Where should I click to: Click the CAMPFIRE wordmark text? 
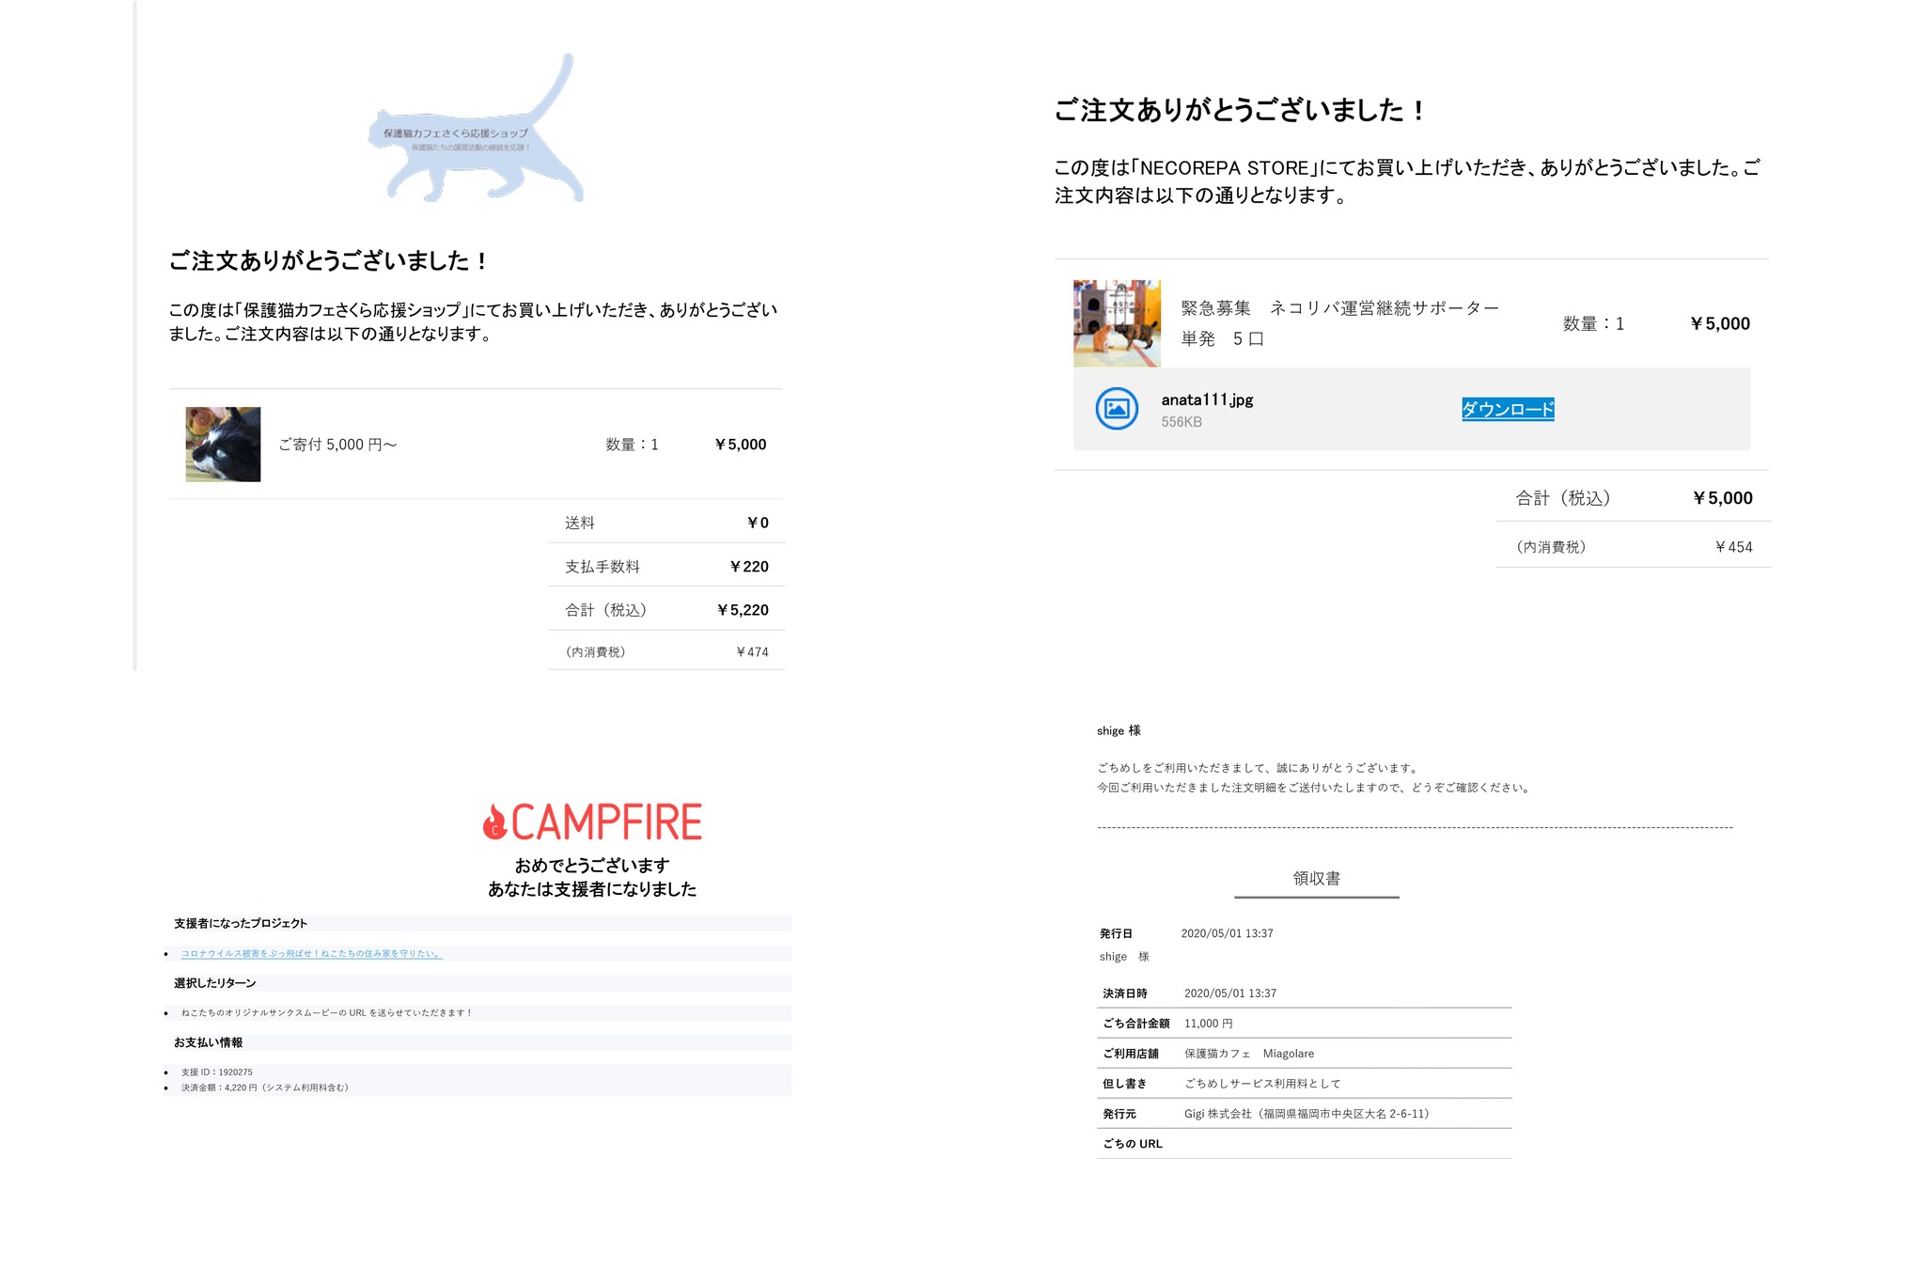point(606,822)
